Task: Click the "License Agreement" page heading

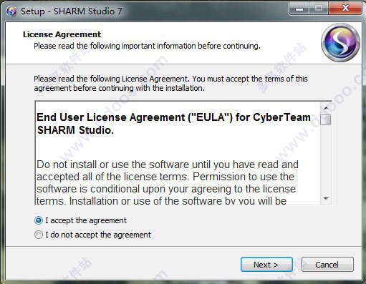Action: [62, 34]
